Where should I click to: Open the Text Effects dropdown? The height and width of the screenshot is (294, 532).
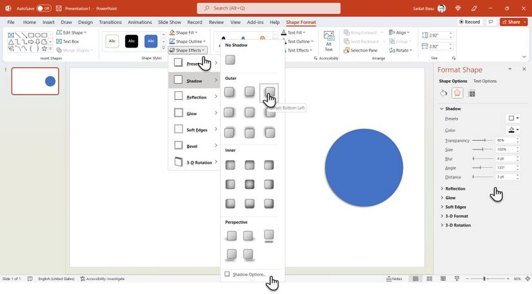tap(297, 50)
